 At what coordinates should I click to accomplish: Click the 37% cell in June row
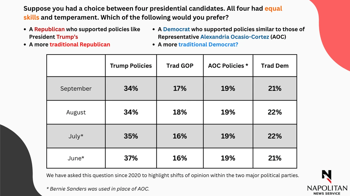tap(131, 158)
